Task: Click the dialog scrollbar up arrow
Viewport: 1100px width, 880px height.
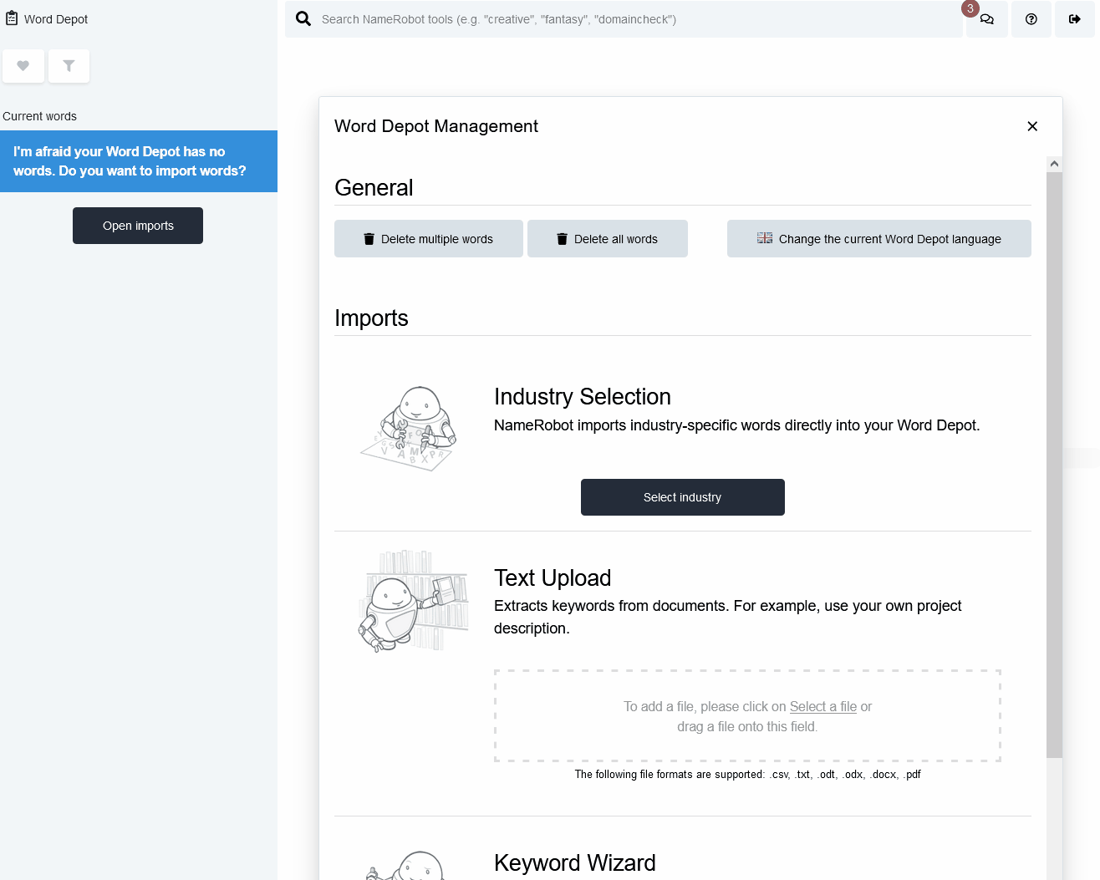Action: tap(1054, 164)
